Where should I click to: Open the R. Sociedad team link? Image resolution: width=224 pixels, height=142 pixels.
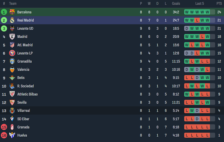point(25,86)
